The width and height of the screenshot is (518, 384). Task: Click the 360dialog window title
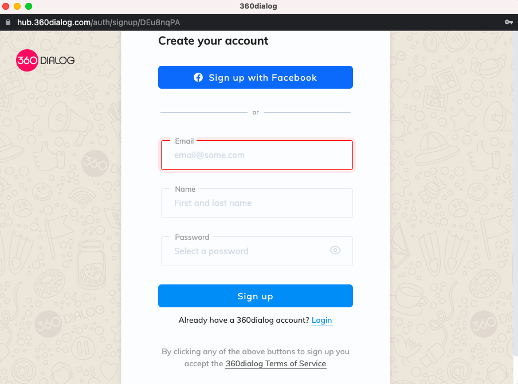(x=258, y=6)
